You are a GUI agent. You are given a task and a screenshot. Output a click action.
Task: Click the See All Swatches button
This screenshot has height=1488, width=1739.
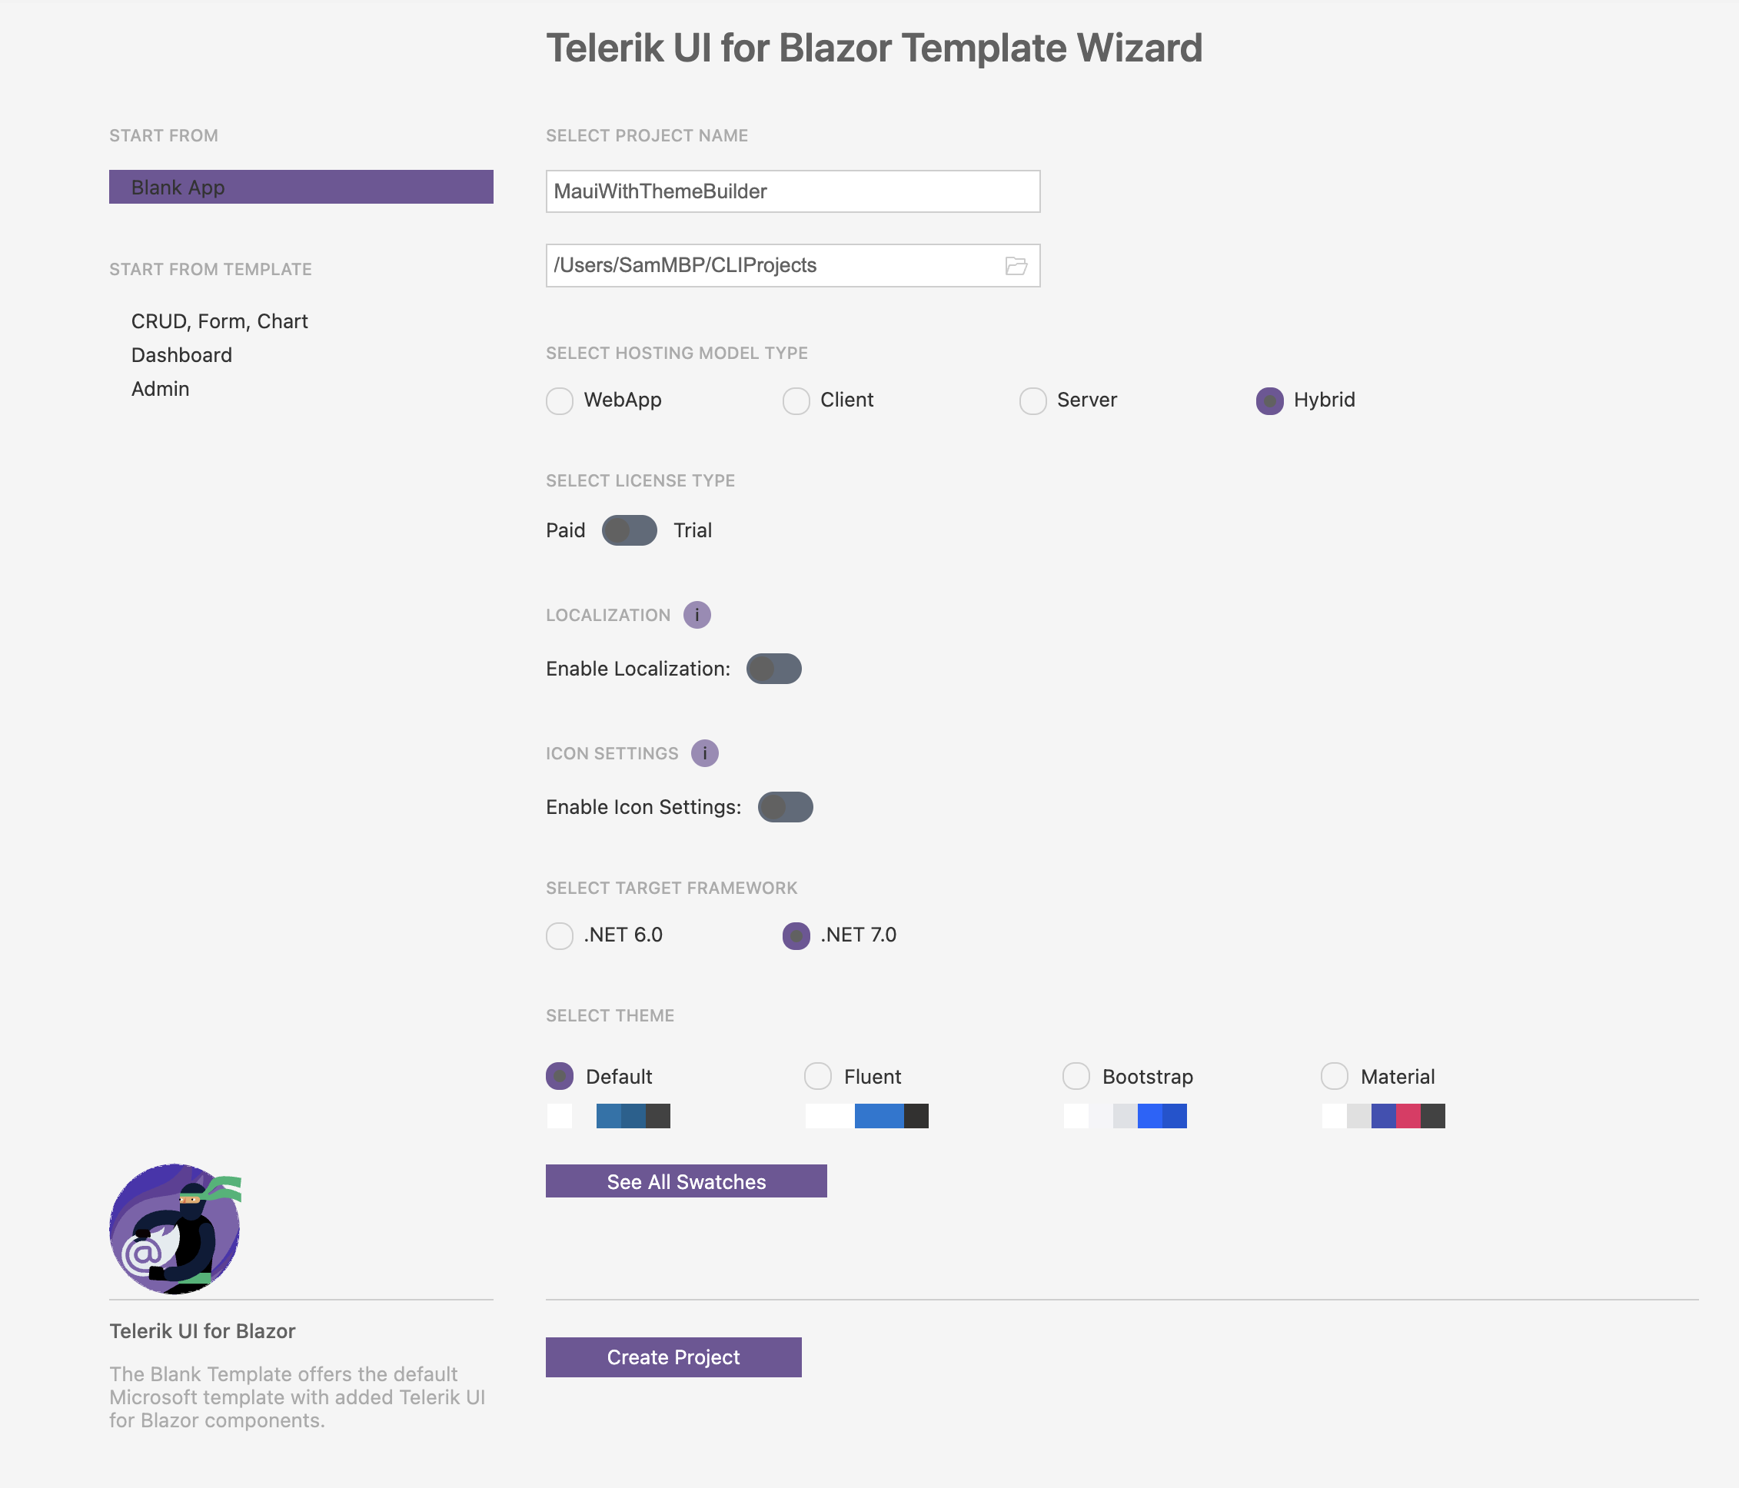686,1181
